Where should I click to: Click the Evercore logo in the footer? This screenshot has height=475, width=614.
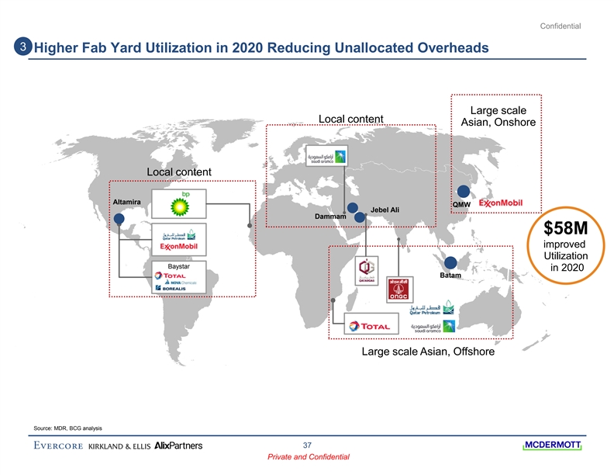[x=58, y=446]
